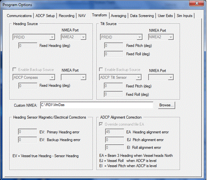The width and height of the screenshot is (207, 180).
Task: Open the ADCP Compass backup source dropdown
Action: pyautogui.click(x=34, y=77)
